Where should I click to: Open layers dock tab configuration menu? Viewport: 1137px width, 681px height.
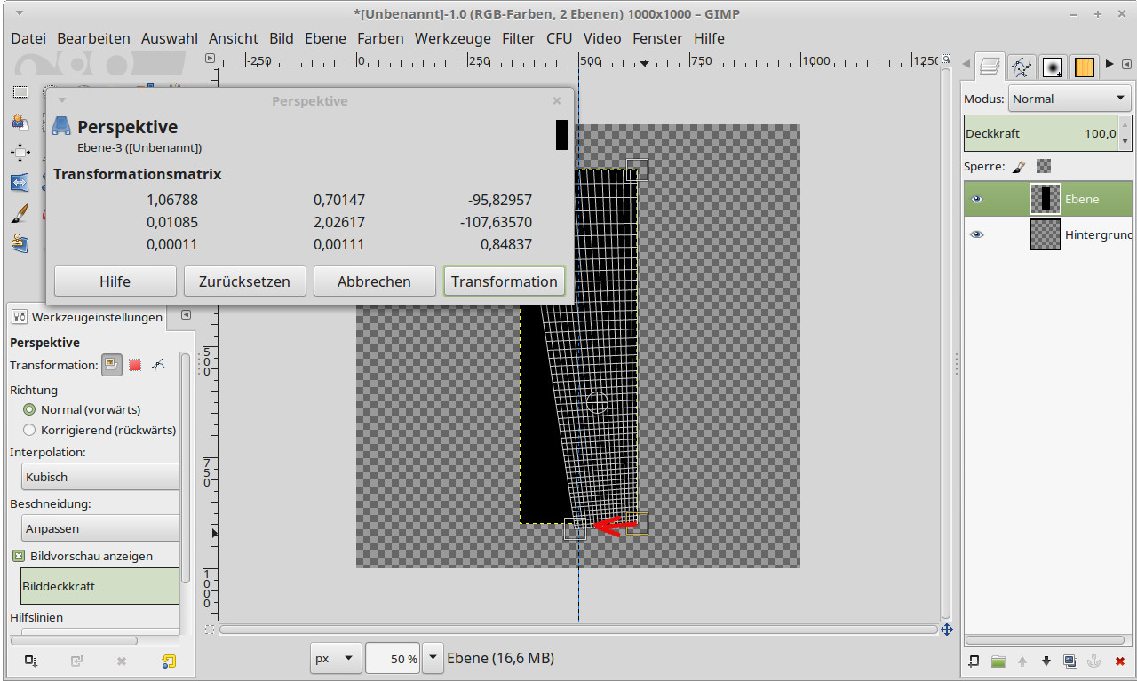click(1125, 65)
